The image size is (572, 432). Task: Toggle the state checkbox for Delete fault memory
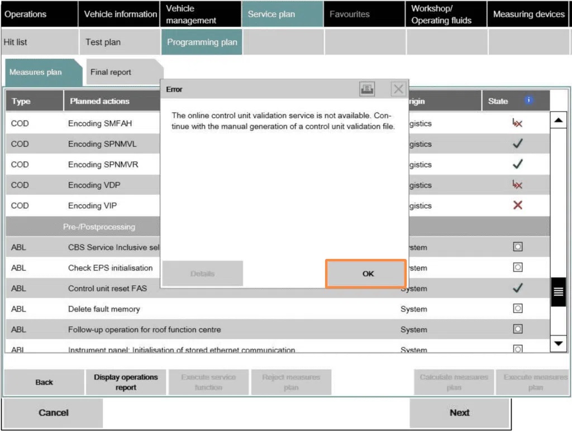pos(517,309)
